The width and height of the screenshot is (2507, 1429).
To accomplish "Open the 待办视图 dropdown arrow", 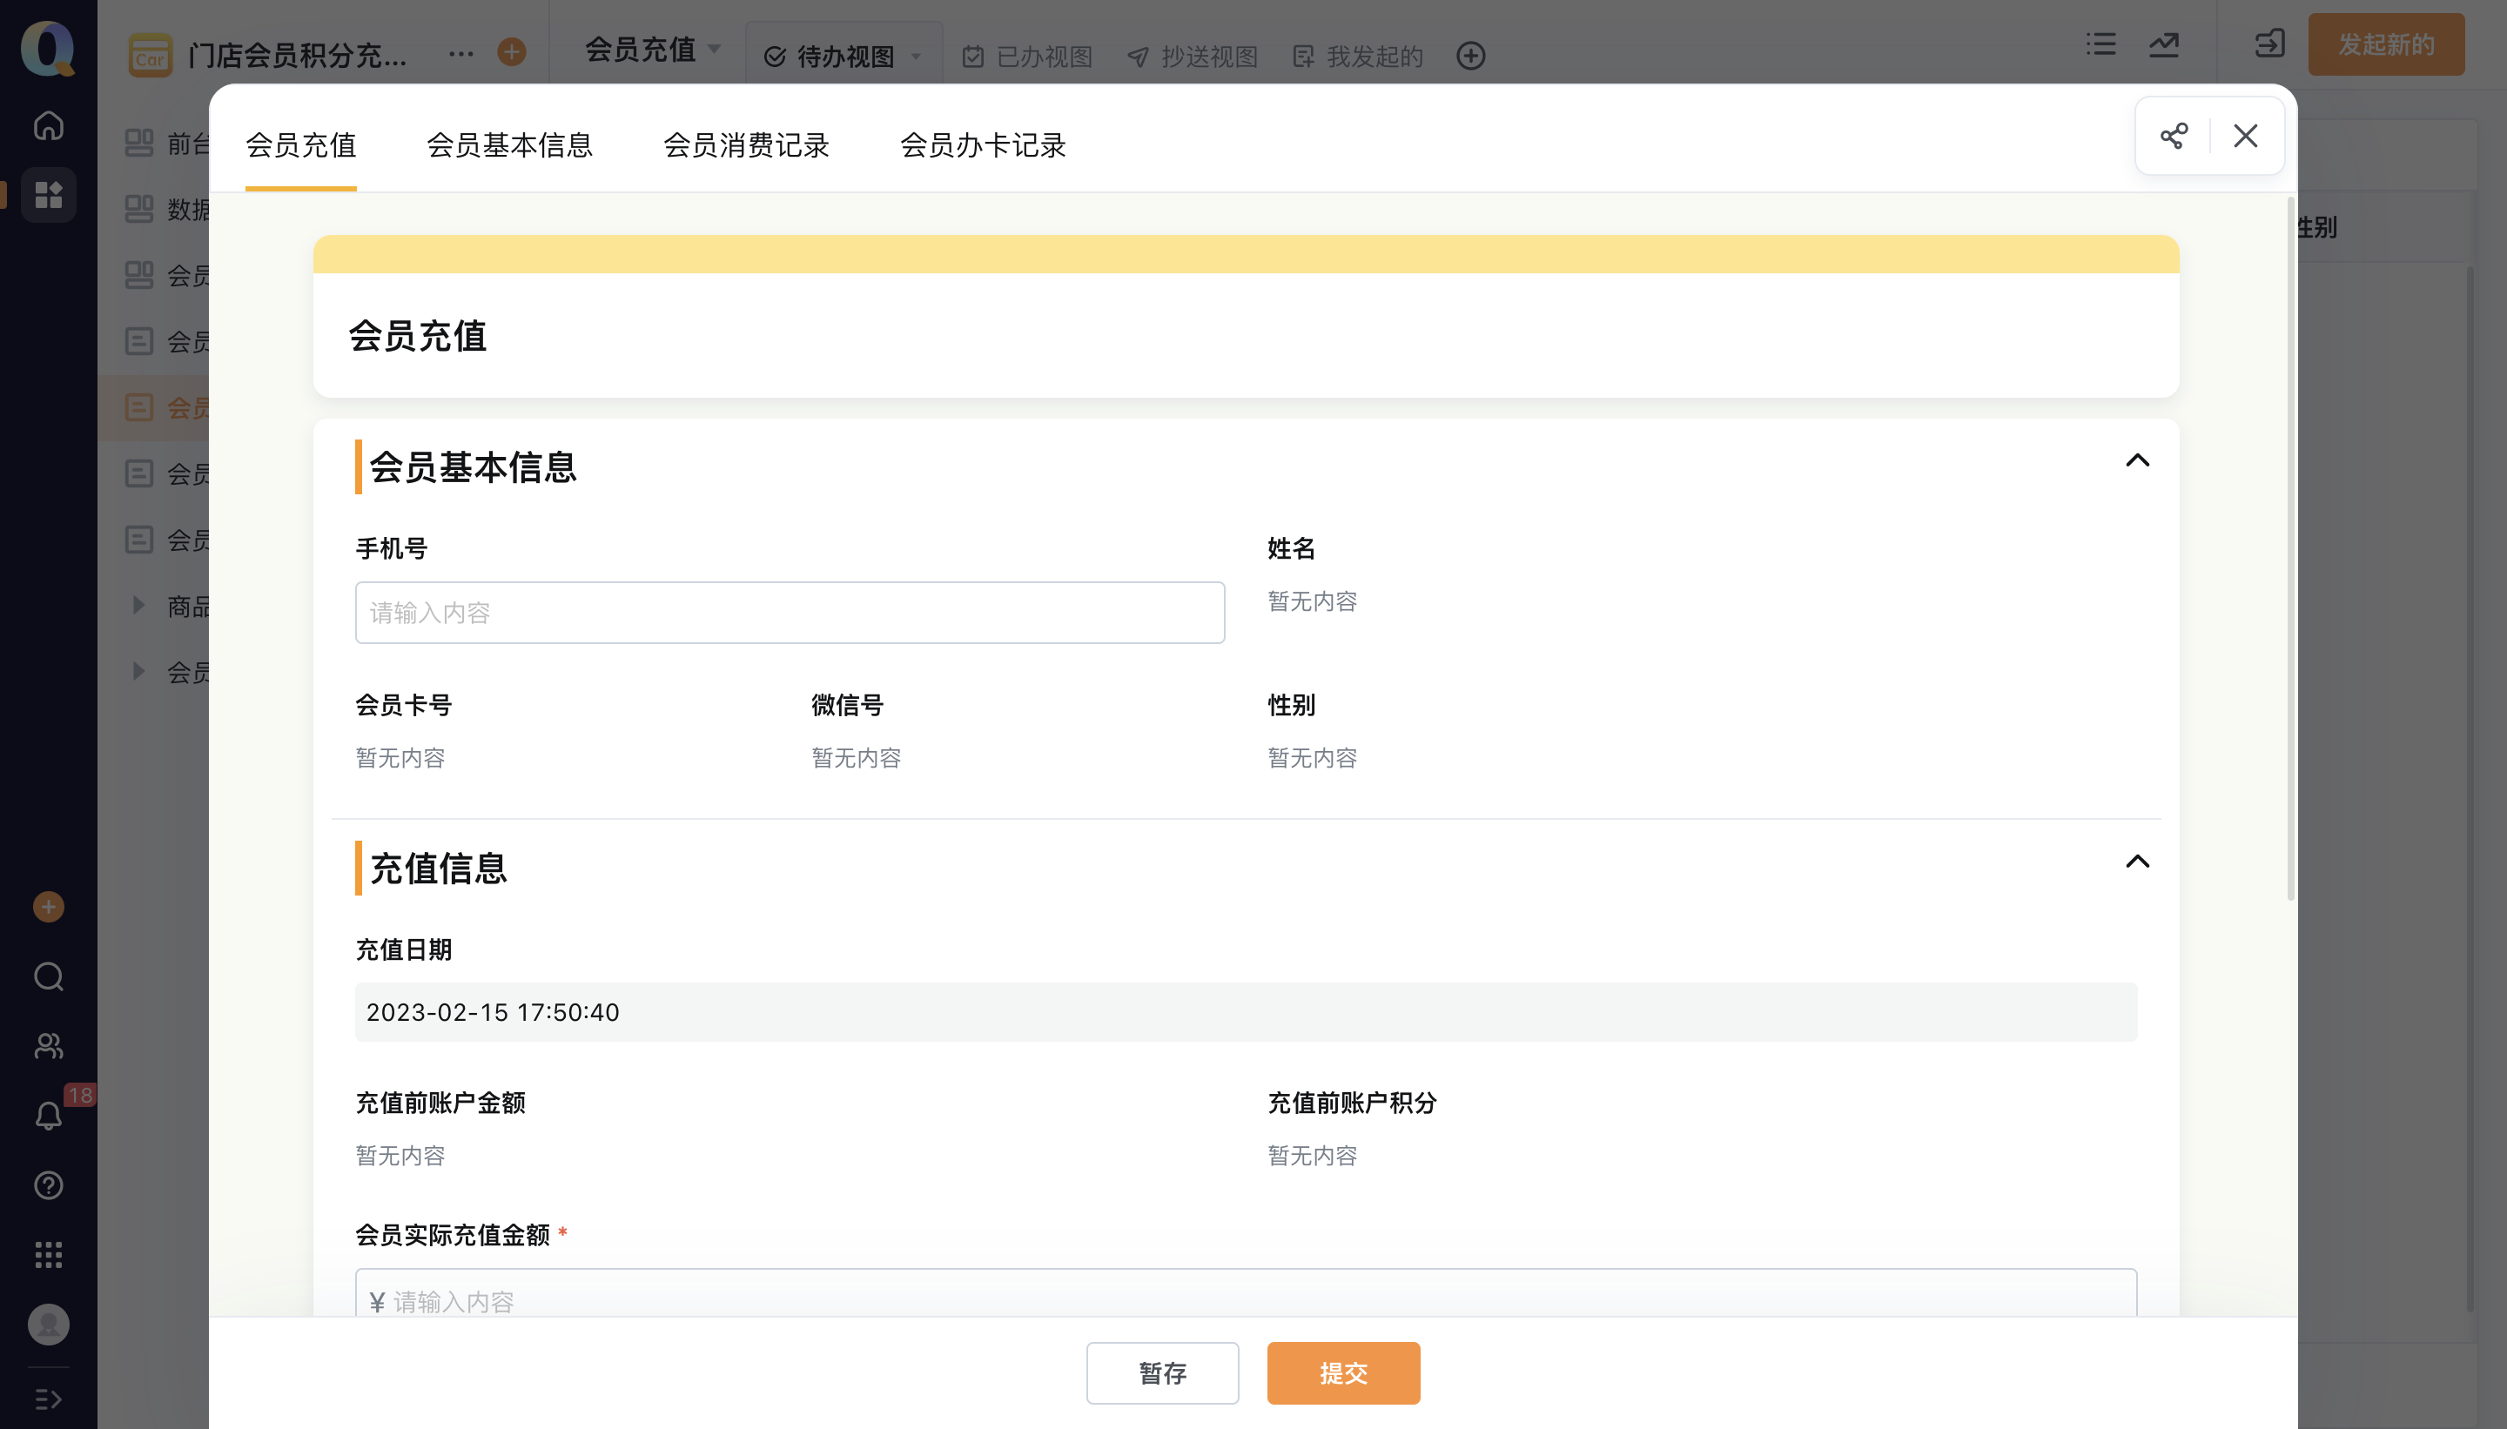I will point(916,57).
